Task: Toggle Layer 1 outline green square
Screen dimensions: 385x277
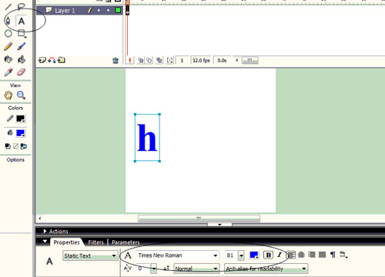Action: click(118, 10)
